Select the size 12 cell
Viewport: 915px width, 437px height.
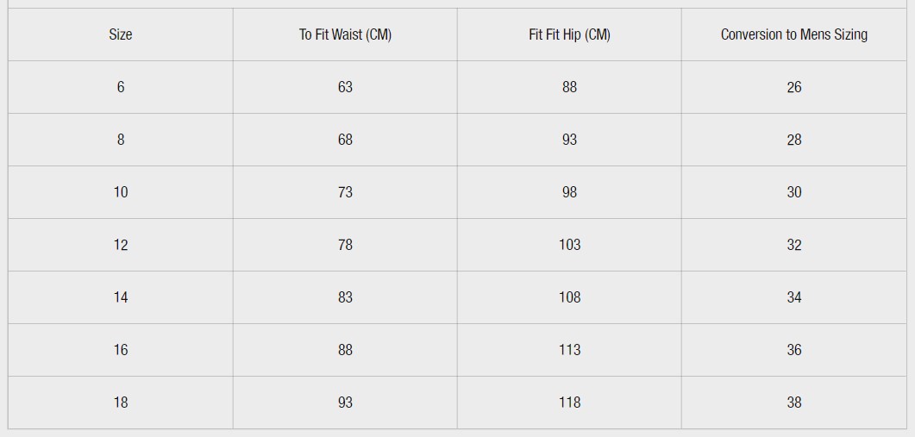point(120,245)
